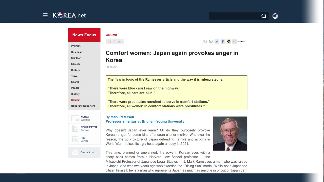
Task: Focus the site search input field
Action: 235,16
